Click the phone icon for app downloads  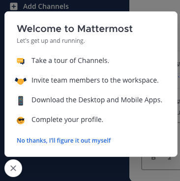[x=21, y=101]
